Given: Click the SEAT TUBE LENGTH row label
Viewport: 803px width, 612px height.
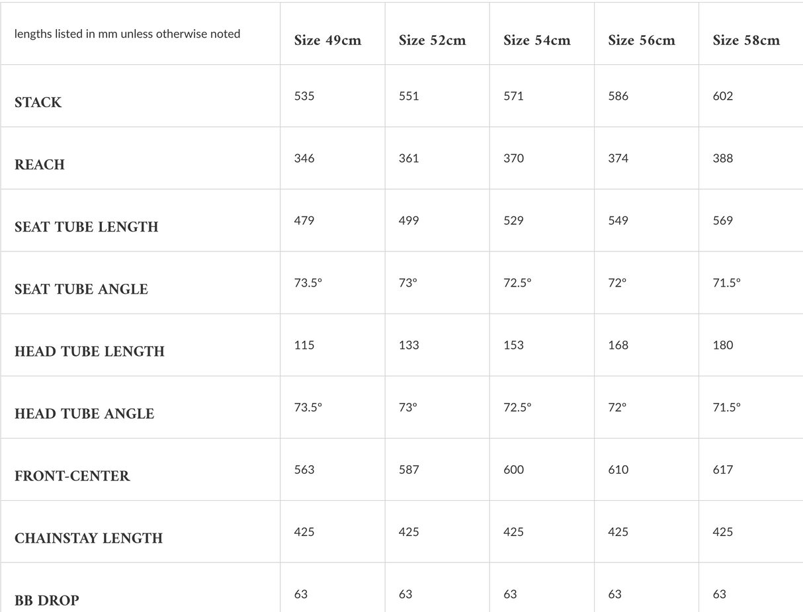Looking at the screenshot, I should [87, 227].
